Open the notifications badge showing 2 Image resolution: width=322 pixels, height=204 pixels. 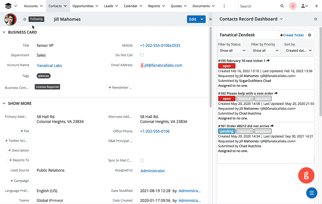(x=293, y=6)
